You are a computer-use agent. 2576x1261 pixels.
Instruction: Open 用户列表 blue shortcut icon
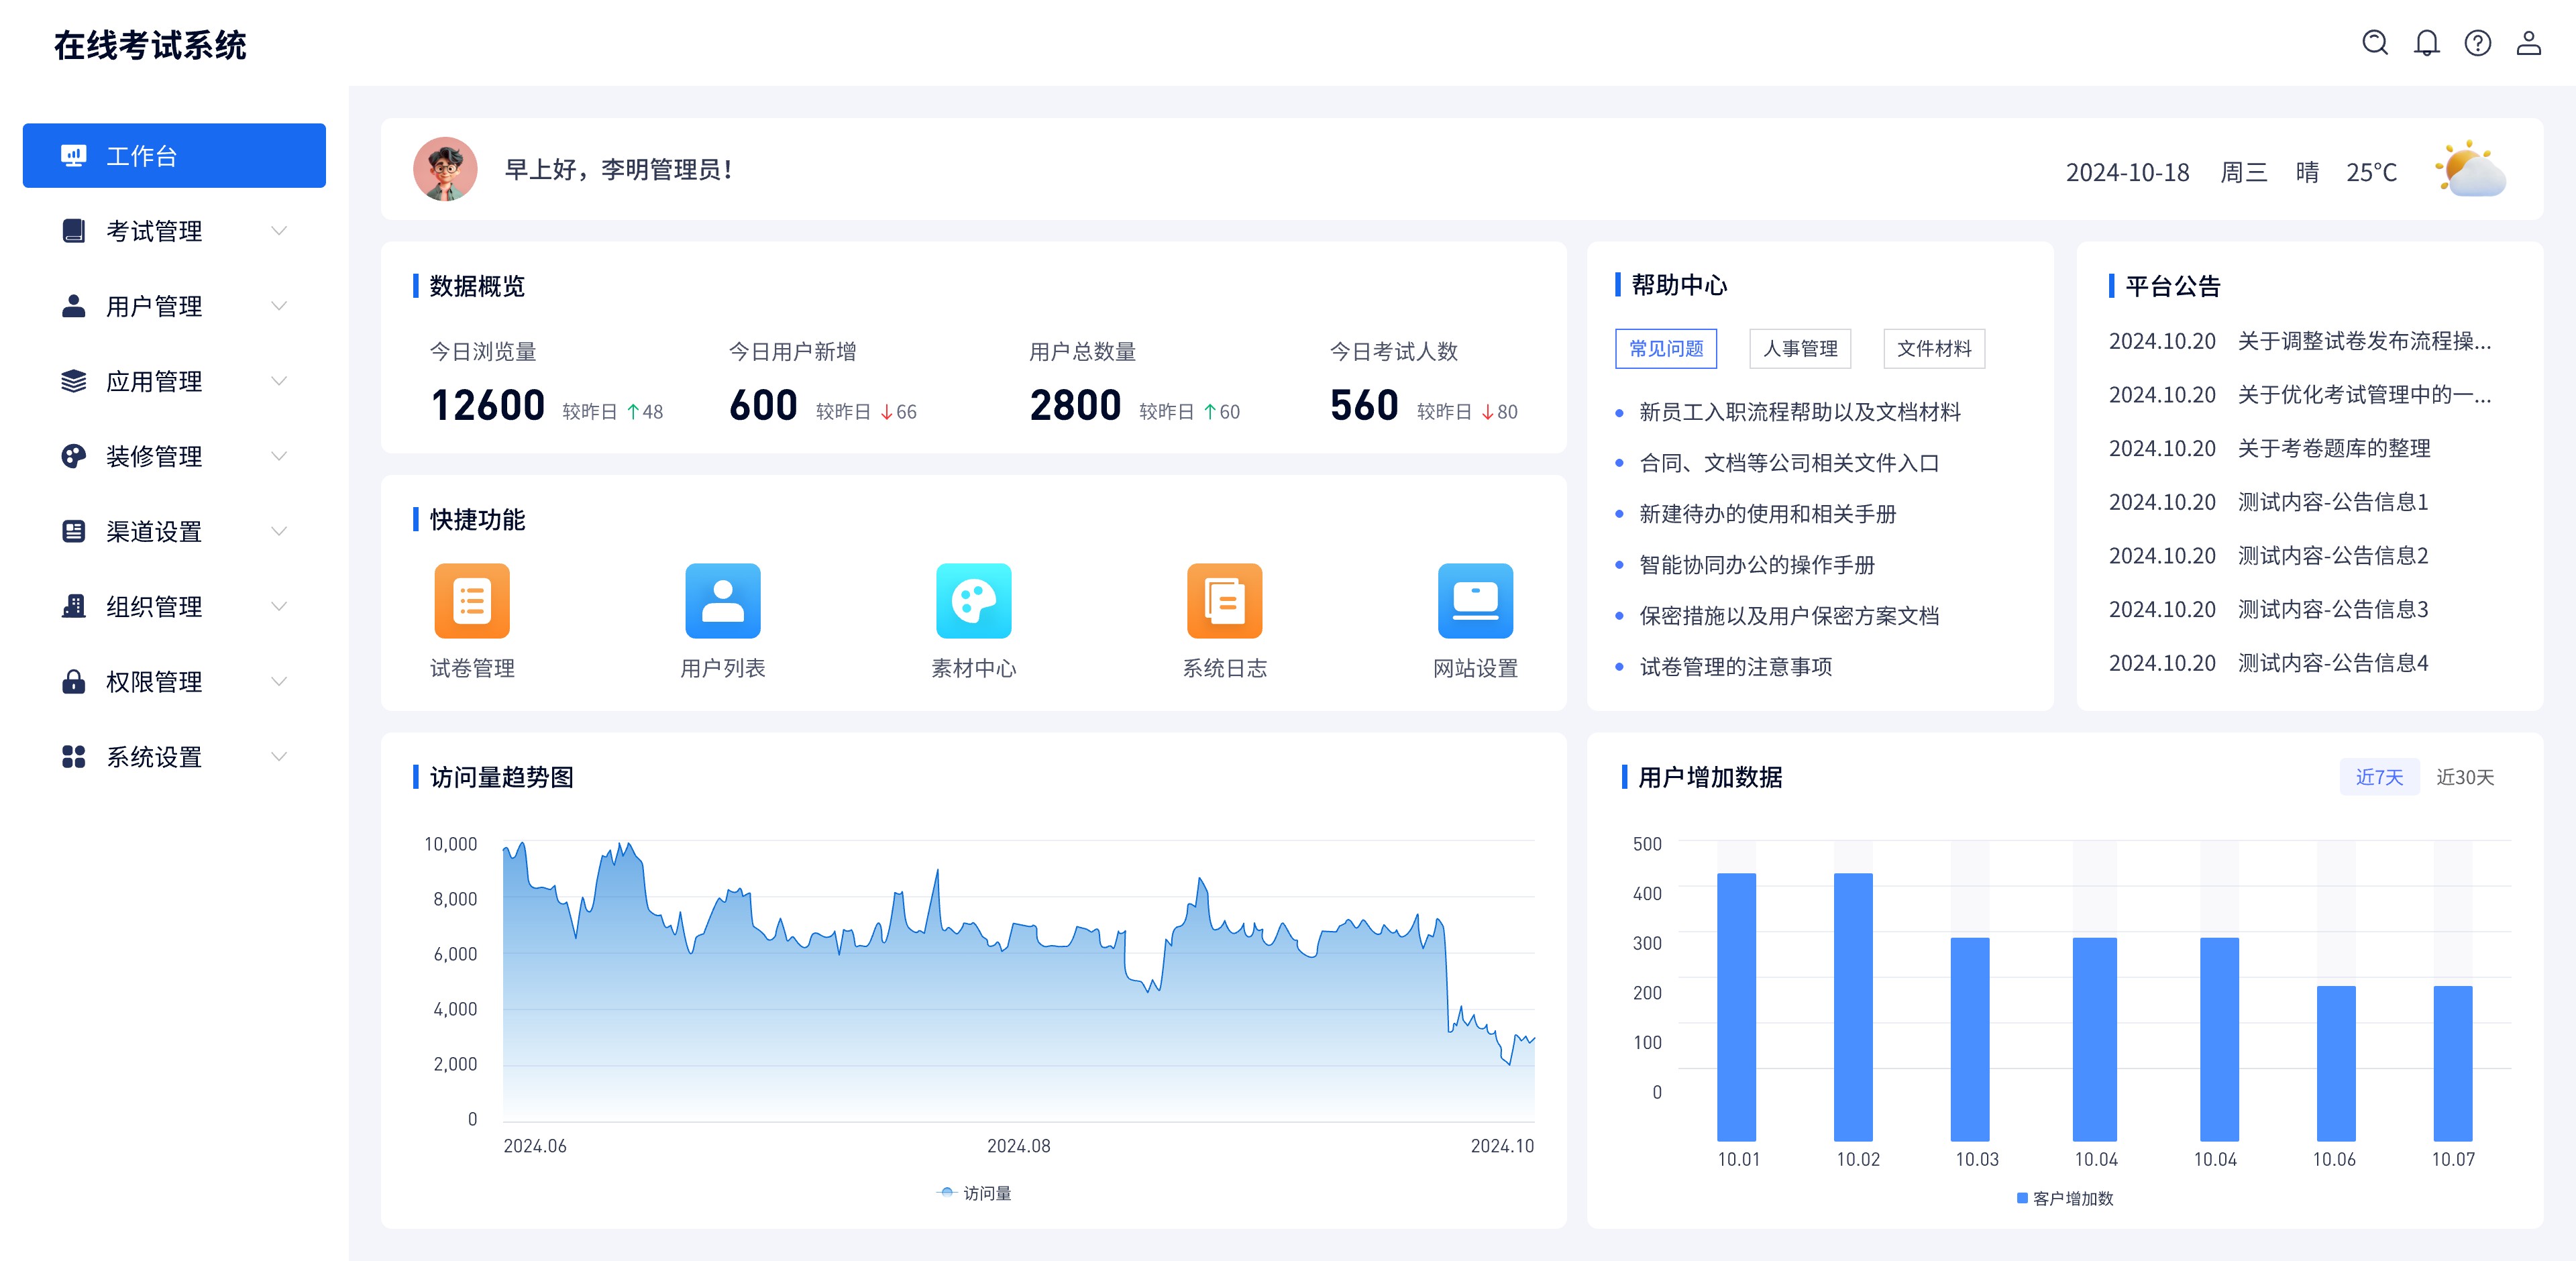coord(722,600)
